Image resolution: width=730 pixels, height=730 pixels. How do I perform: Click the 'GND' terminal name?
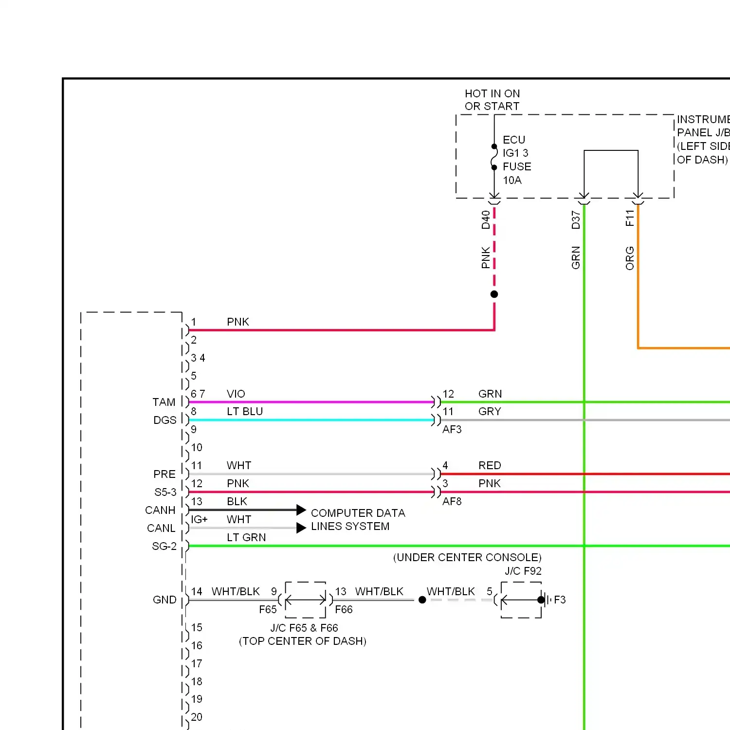pyautogui.click(x=164, y=600)
